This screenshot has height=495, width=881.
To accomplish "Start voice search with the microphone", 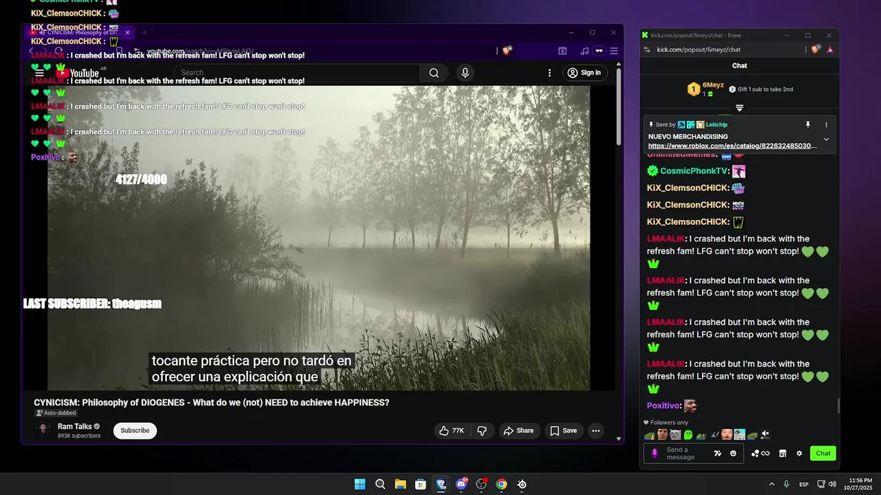I will 465,73.
